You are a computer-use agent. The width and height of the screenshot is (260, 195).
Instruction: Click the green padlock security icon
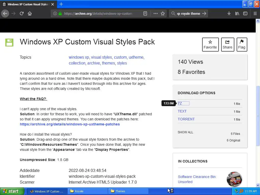point(60,13)
